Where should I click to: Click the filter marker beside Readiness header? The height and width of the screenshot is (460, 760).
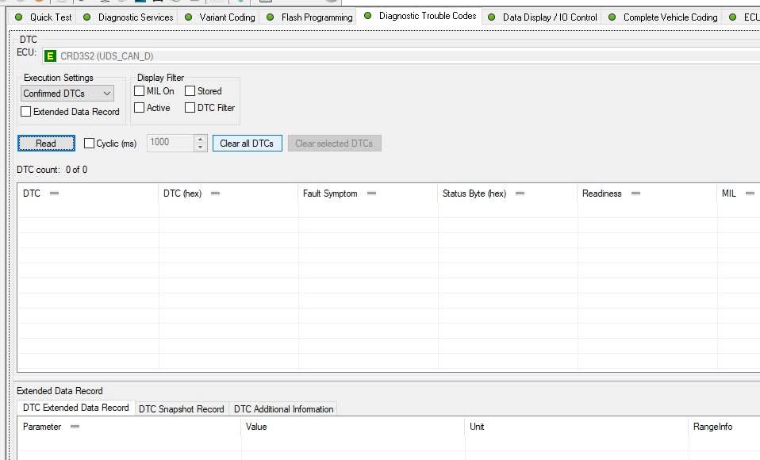coord(636,194)
